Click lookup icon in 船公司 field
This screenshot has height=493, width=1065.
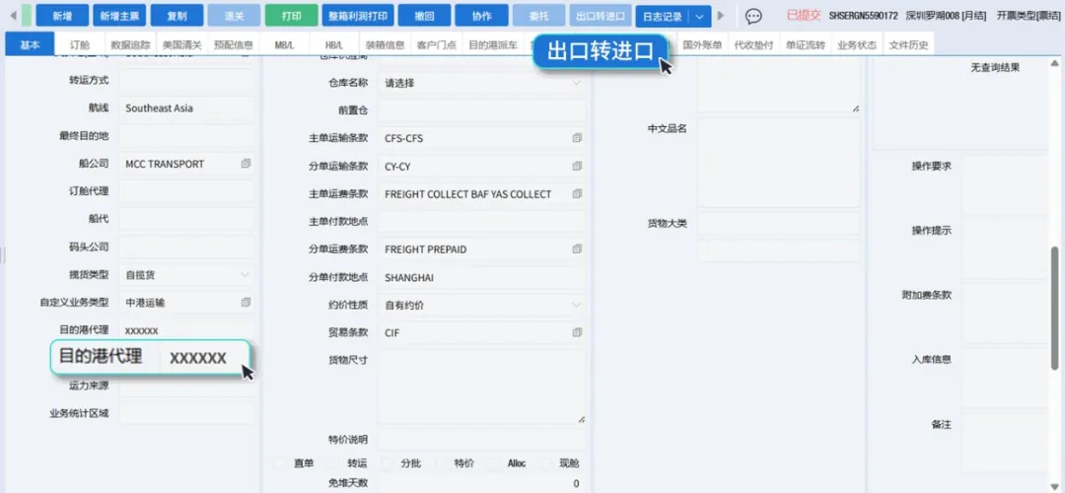pos(246,164)
